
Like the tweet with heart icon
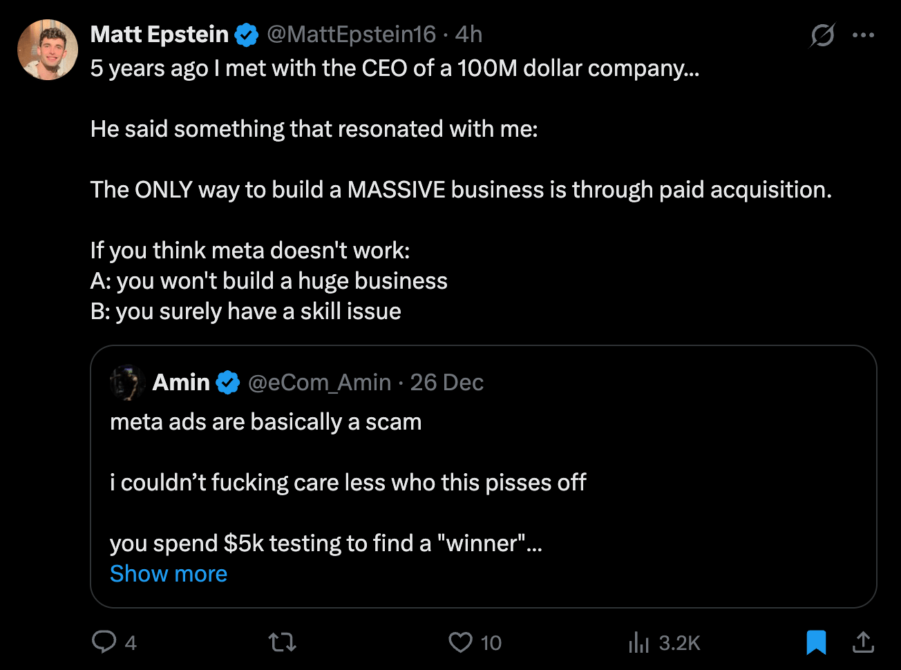(x=460, y=642)
